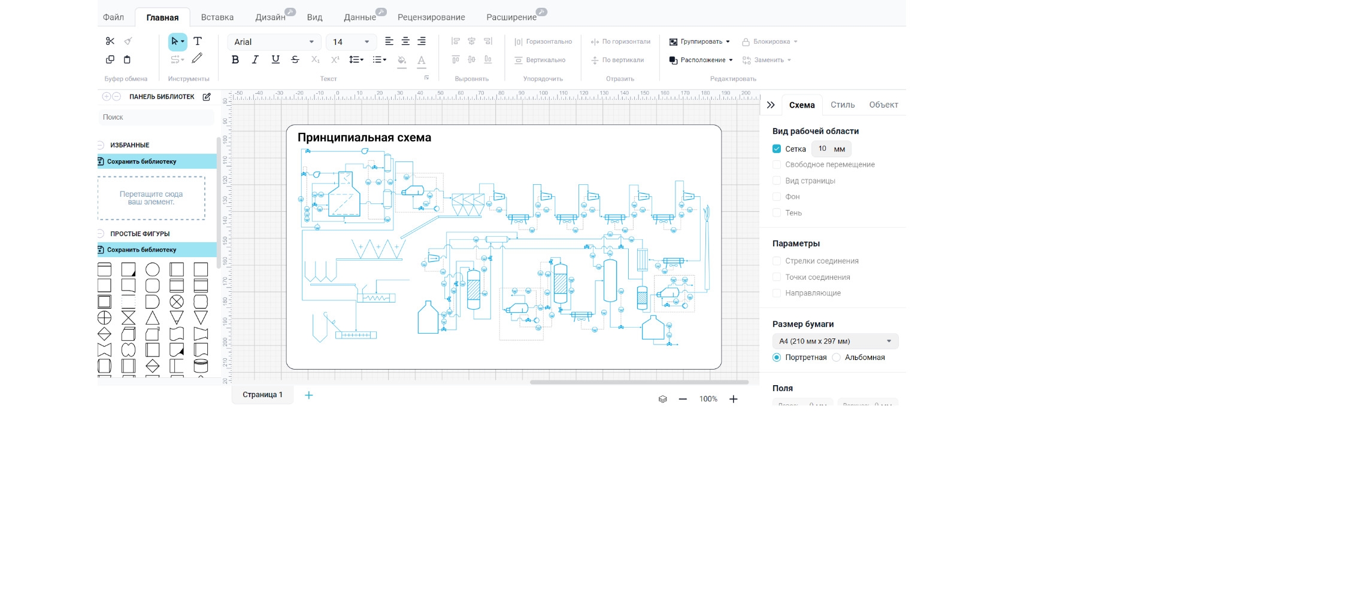The image size is (1348, 604).
Task: Click Сохранить библиотеку under ИЗБРАННЫЕ
Action: tap(157, 161)
